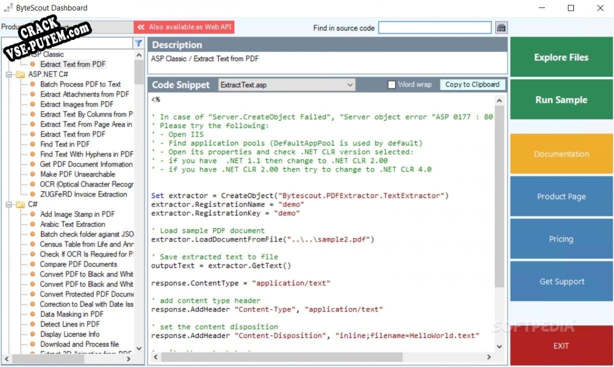Click the bullet icon beside Display License Info

pos(33,334)
